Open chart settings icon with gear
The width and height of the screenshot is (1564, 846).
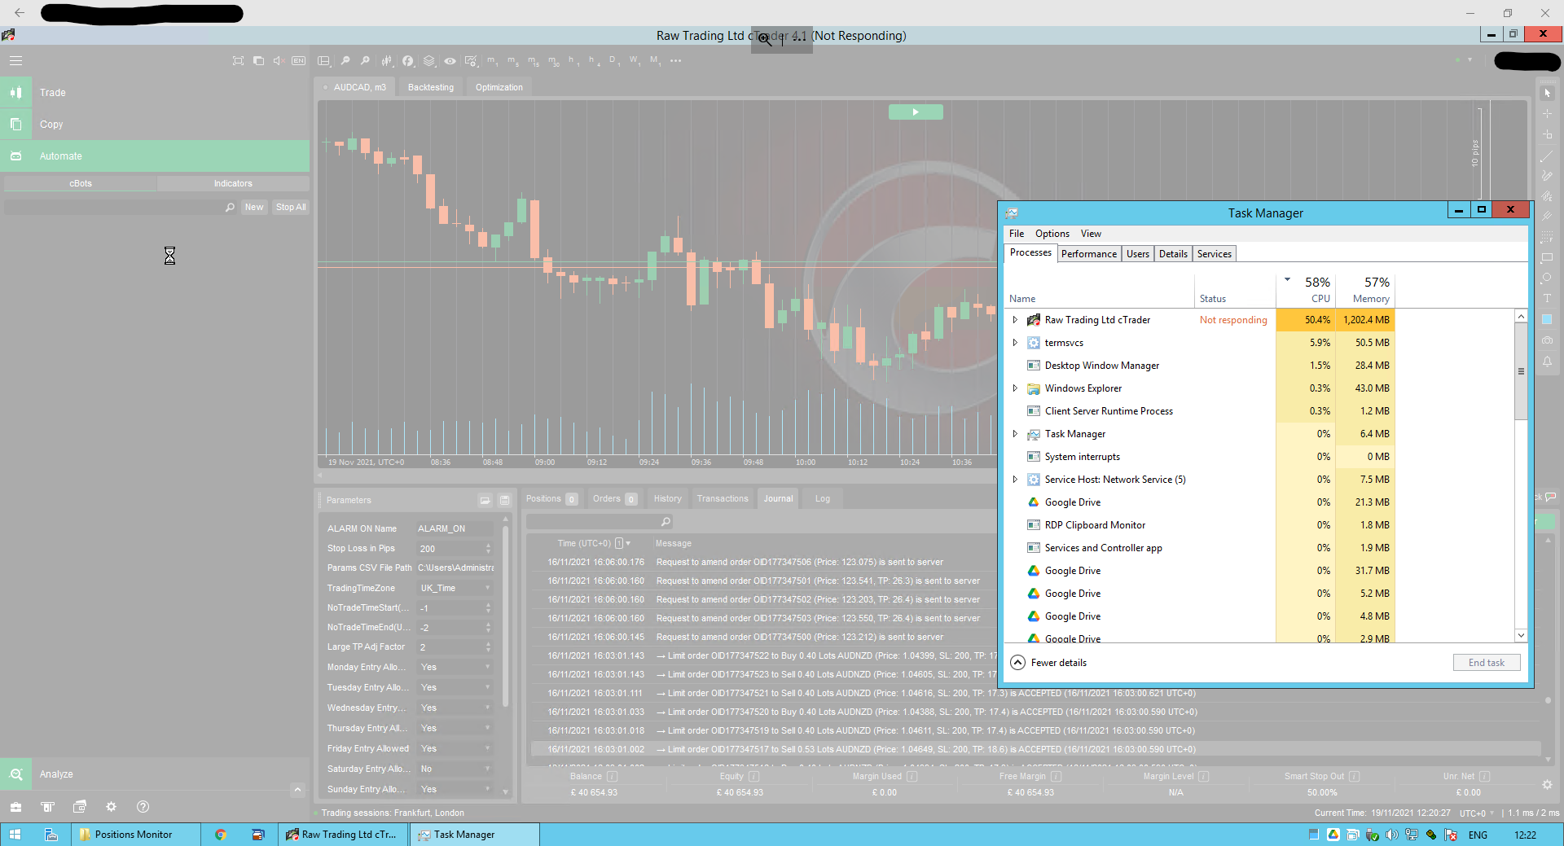[x=471, y=60]
